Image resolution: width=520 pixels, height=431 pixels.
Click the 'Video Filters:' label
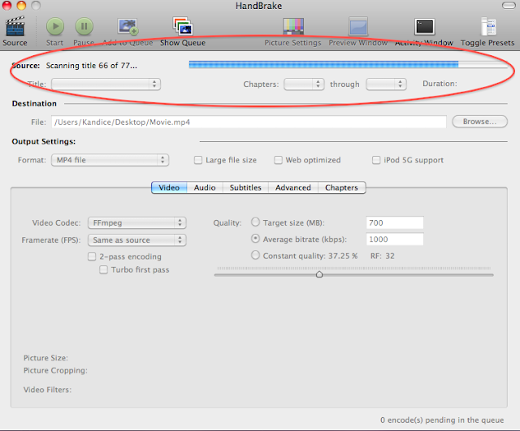(47, 390)
